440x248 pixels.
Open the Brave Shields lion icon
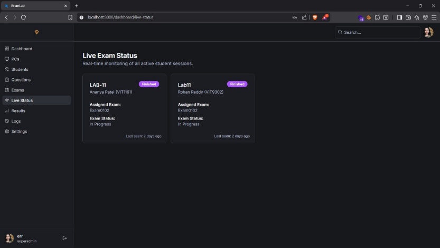pos(315,17)
